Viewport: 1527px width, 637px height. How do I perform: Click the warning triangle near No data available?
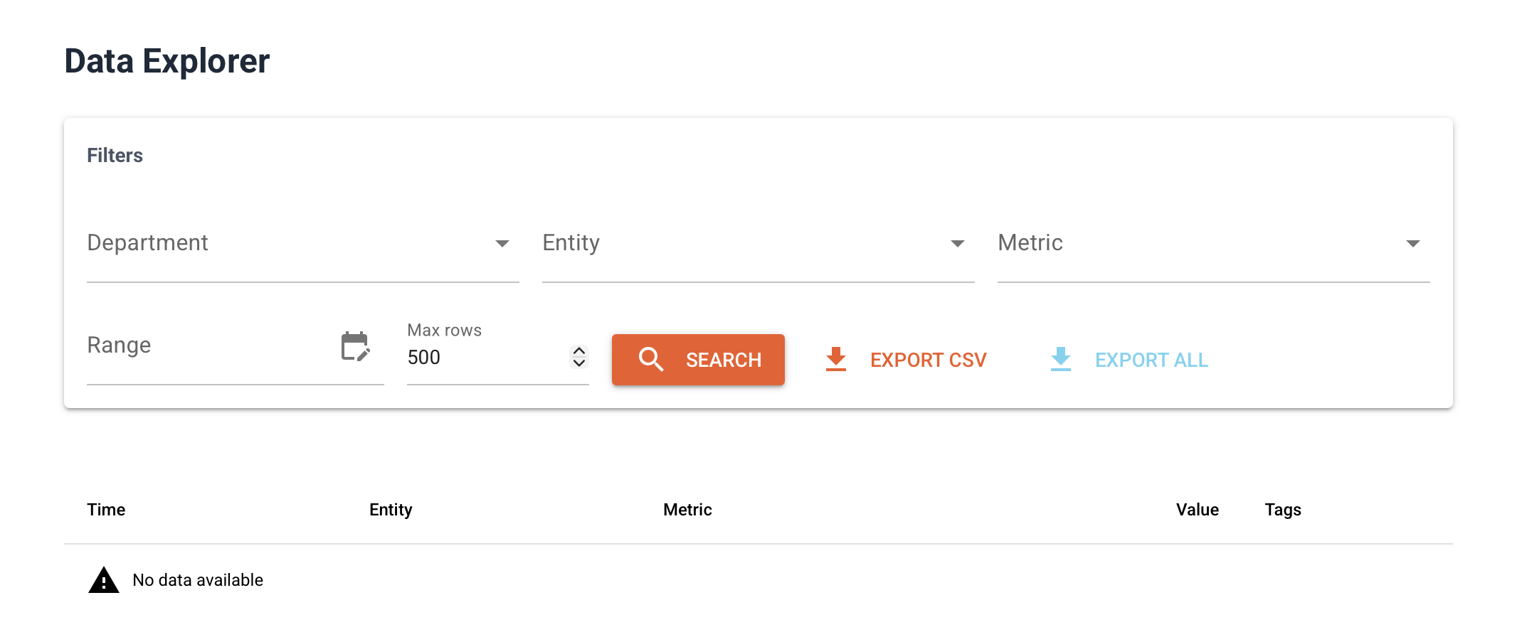tap(104, 579)
